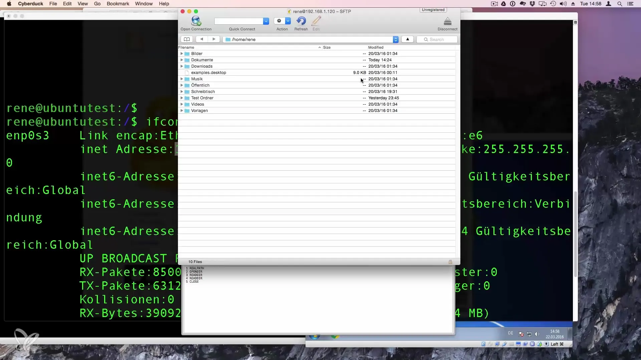Click the DE language indicator in Windows taskbar
This screenshot has width=641, height=360.
pyautogui.click(x=510, y=333)
